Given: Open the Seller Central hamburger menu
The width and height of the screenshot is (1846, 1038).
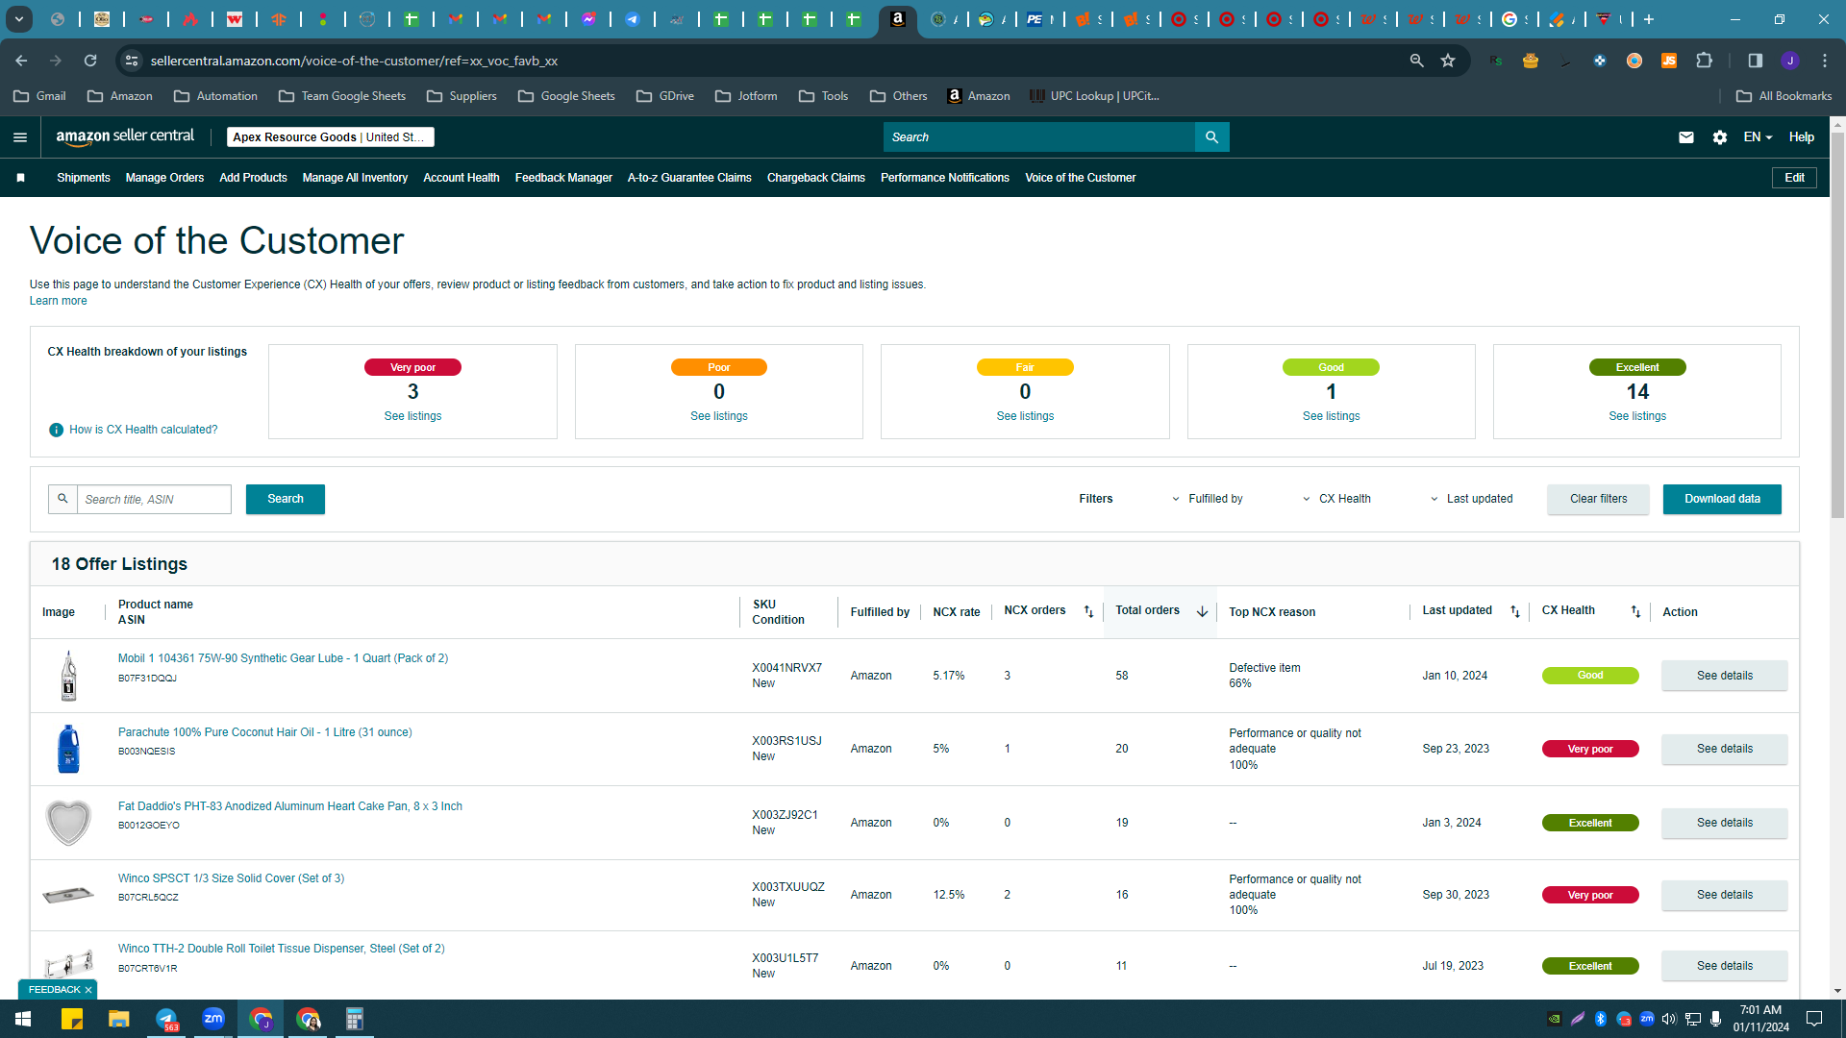Looking at the screenshot, I should 20,137.
